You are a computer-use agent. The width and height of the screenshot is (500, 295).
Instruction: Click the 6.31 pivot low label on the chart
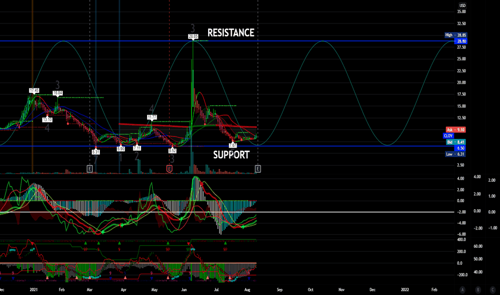click(95, 152)
